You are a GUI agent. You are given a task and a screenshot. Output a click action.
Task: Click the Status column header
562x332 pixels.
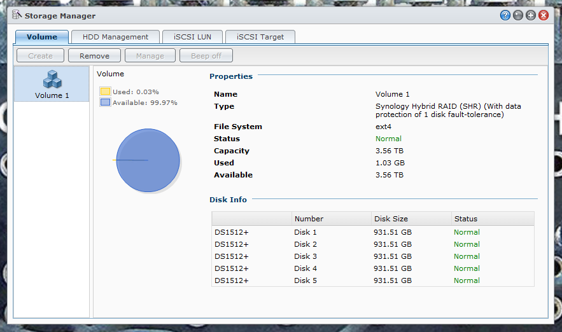coord(493,218)
